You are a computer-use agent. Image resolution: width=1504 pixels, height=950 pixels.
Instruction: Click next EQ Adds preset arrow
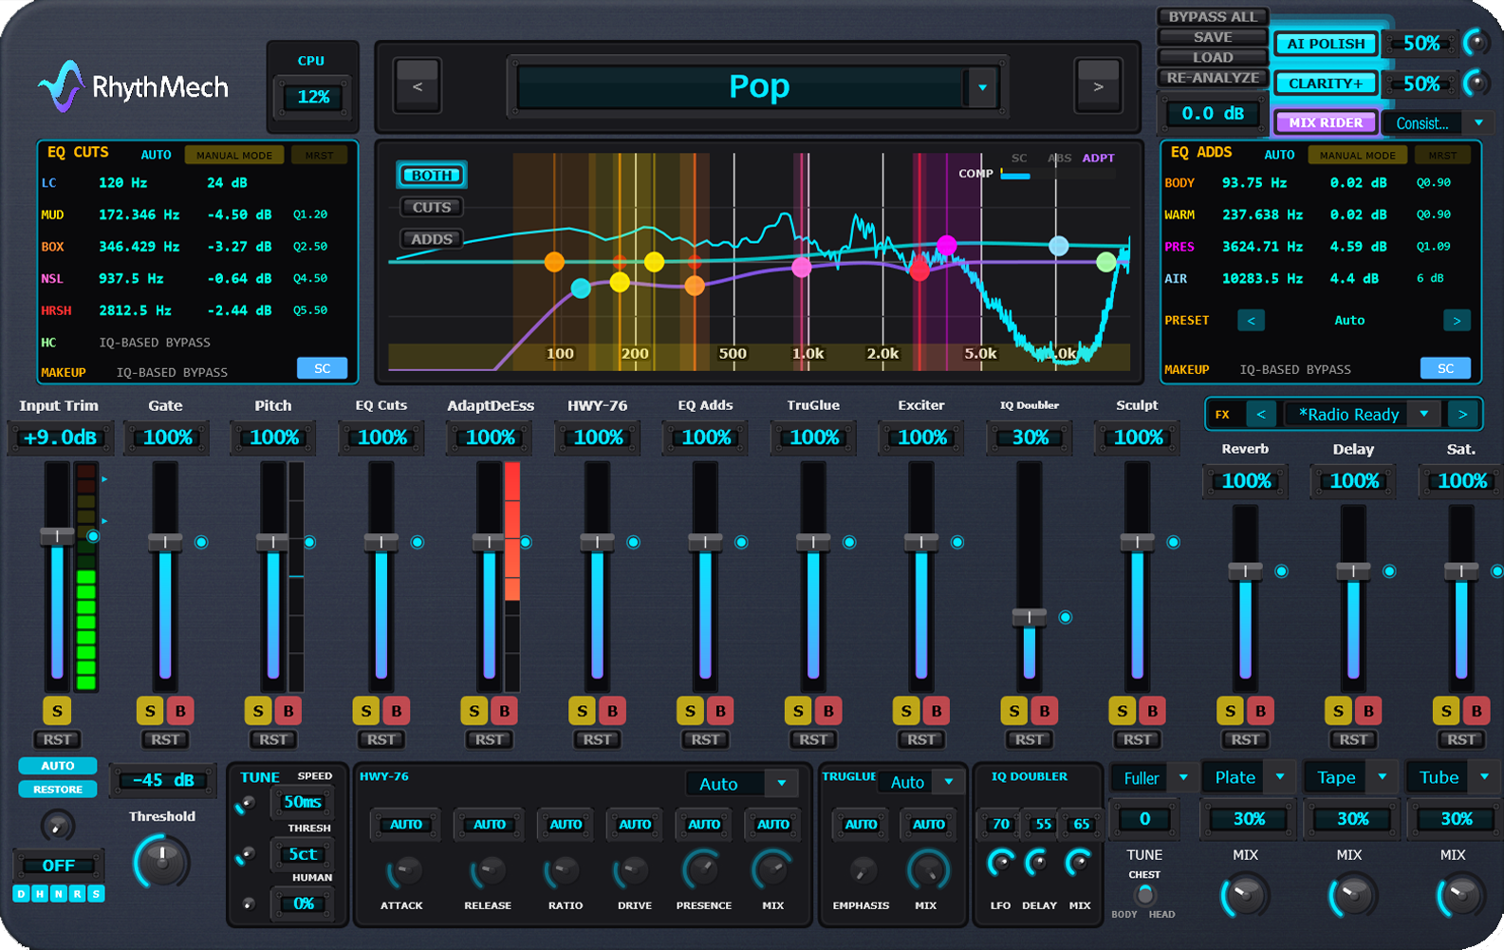pos(1457,321)
